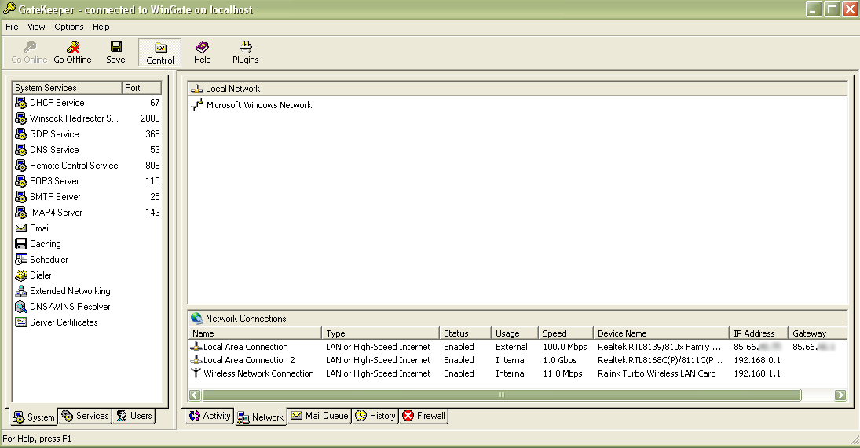Screen dimensions: 860x448
Task: Open the Email envelope icon
Action: [21, 228]
